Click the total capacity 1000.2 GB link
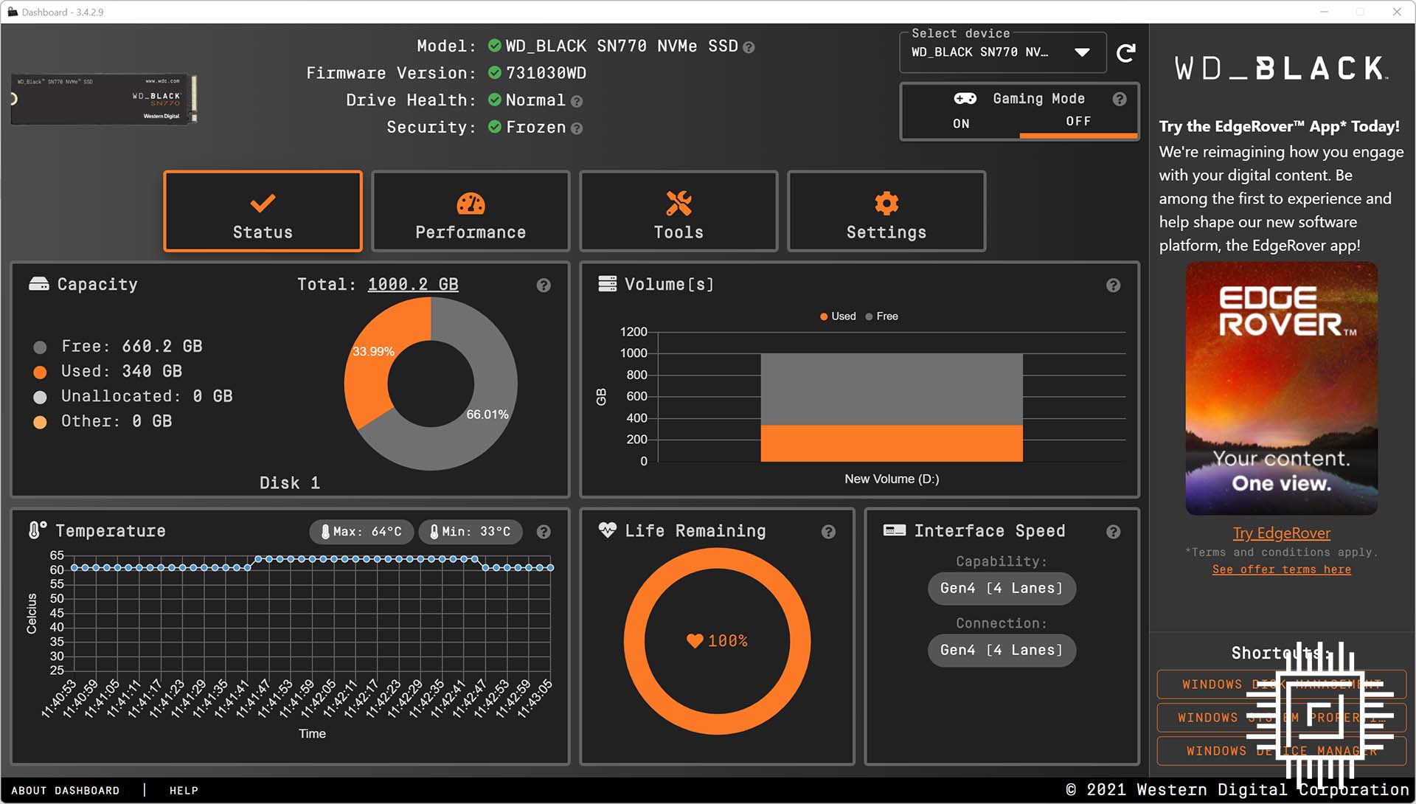This screenshot has width=1416, height=804. (x=413, y=285)
